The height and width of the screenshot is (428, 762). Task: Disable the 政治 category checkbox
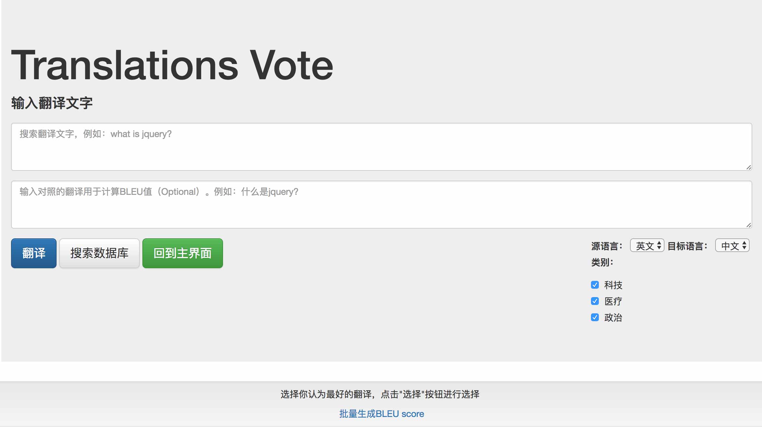click(595, 317)
